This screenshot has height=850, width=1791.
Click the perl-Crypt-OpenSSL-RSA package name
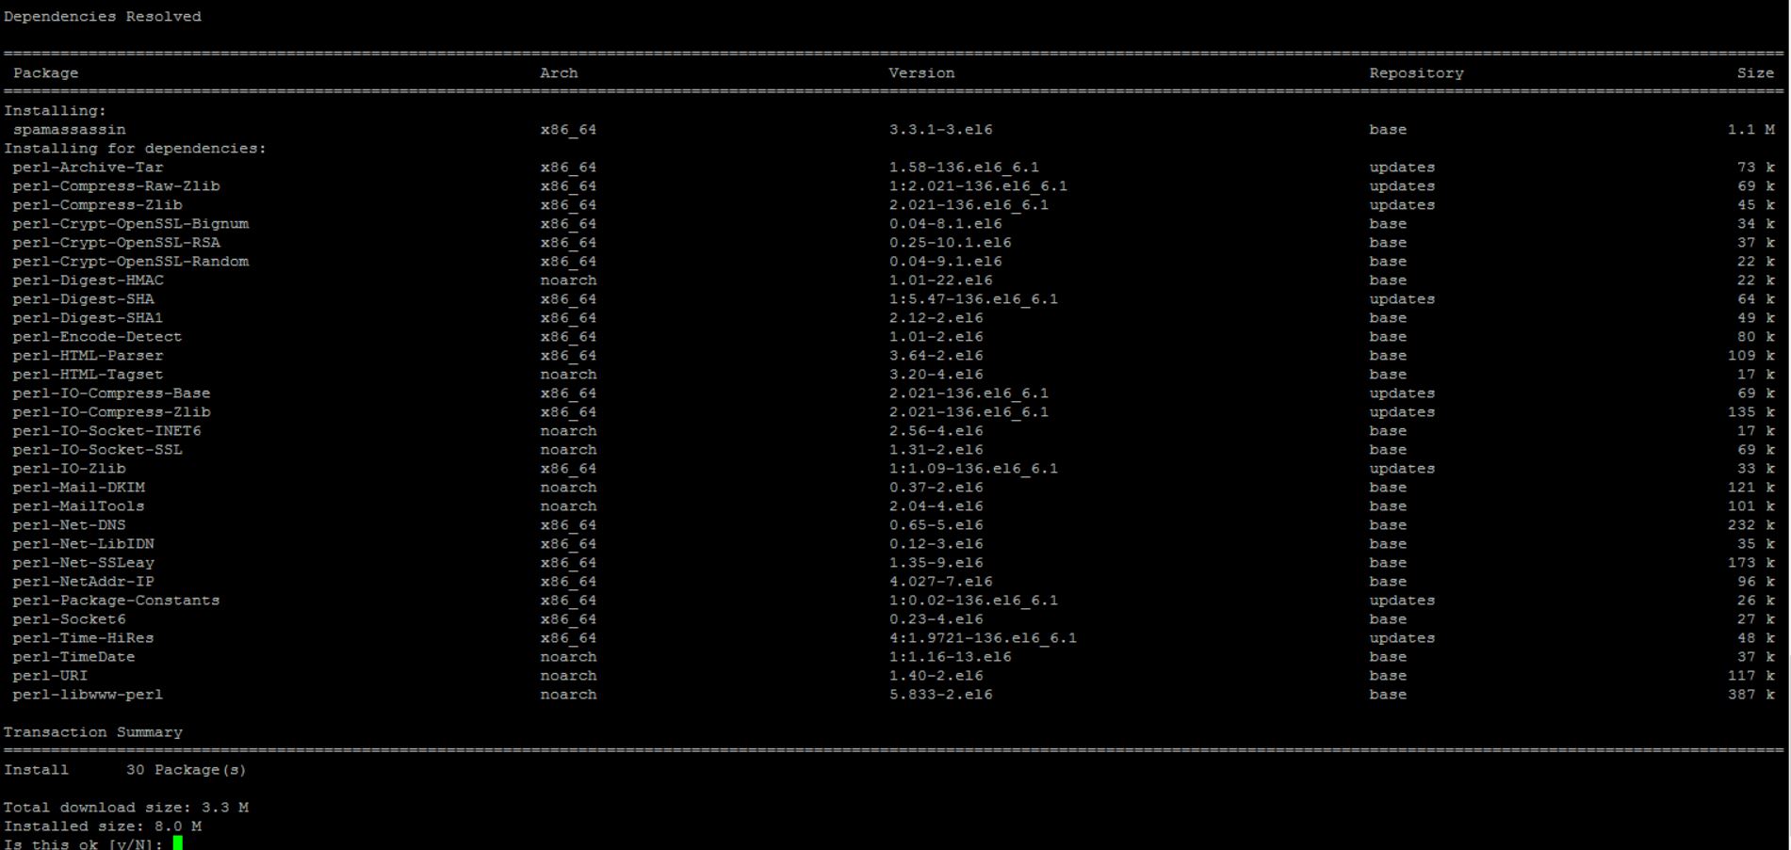coord(117,242)
